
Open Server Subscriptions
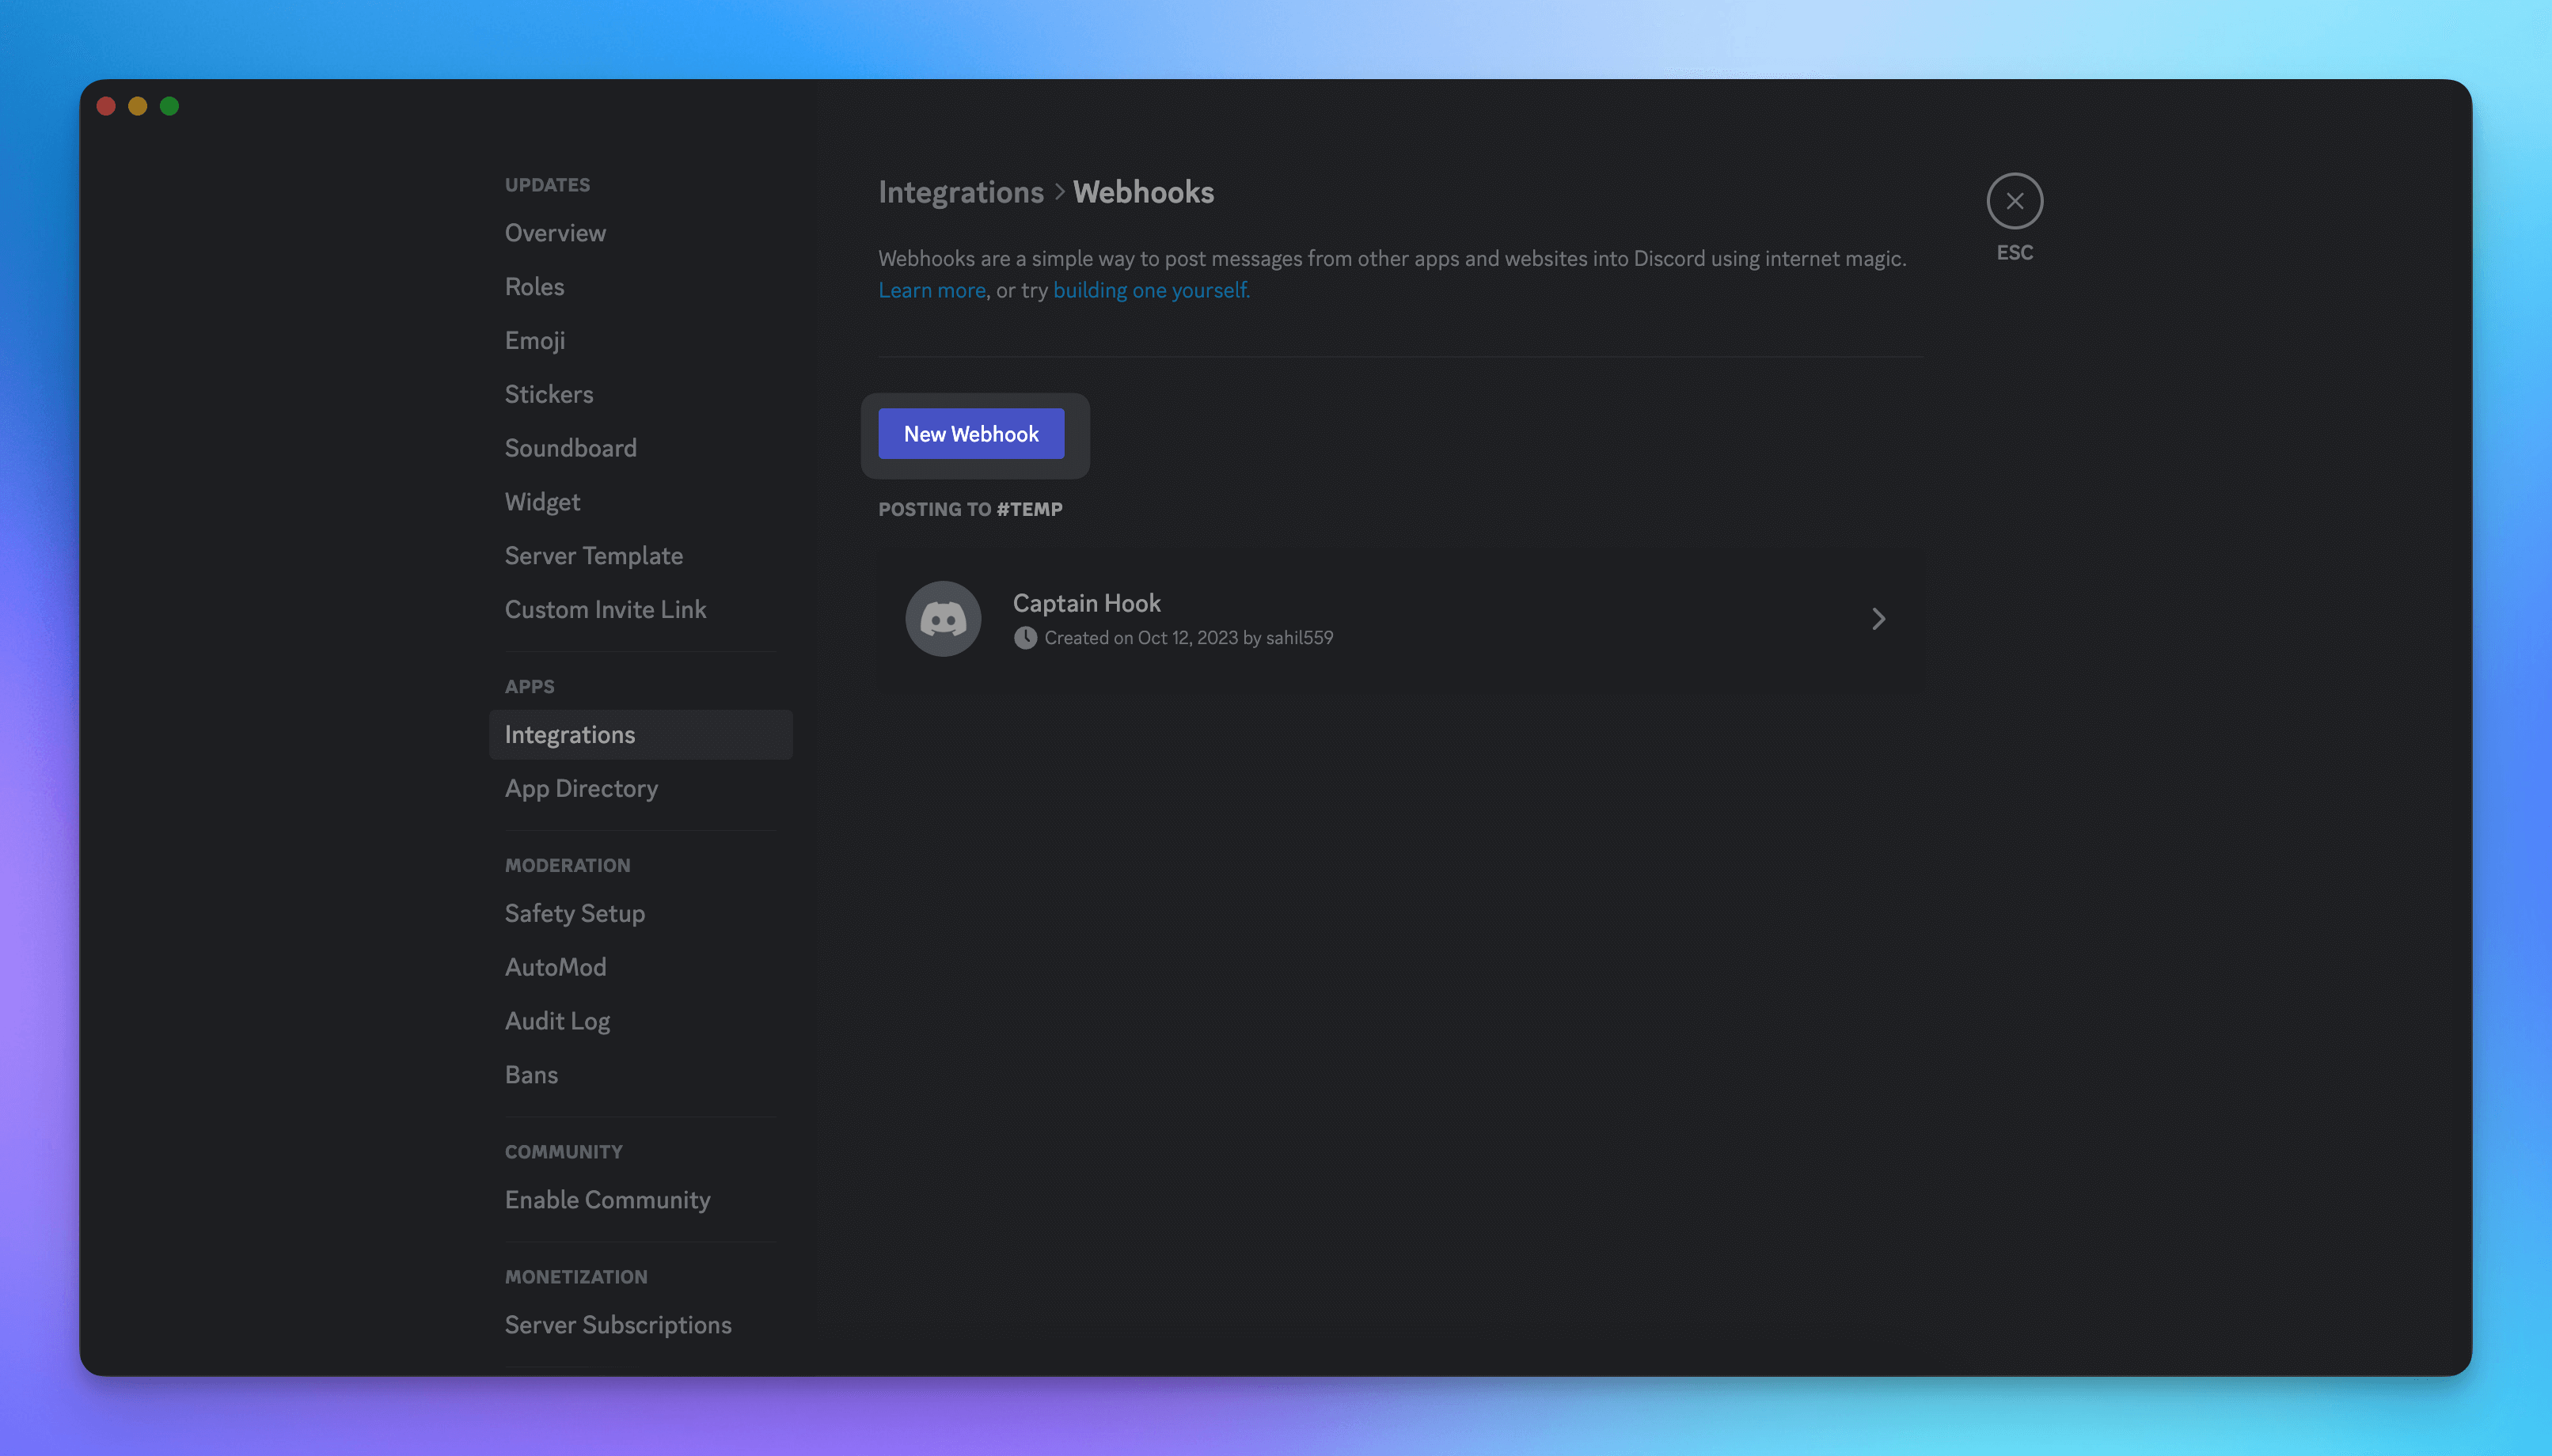(x=640, y=1325)
